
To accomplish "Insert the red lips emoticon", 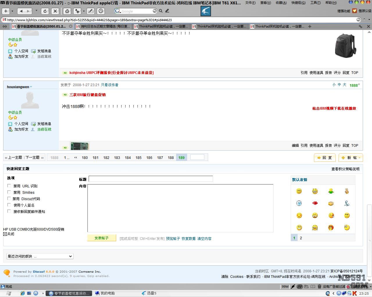I will [315, 203].
